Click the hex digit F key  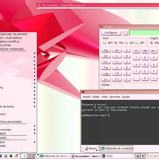127,79
